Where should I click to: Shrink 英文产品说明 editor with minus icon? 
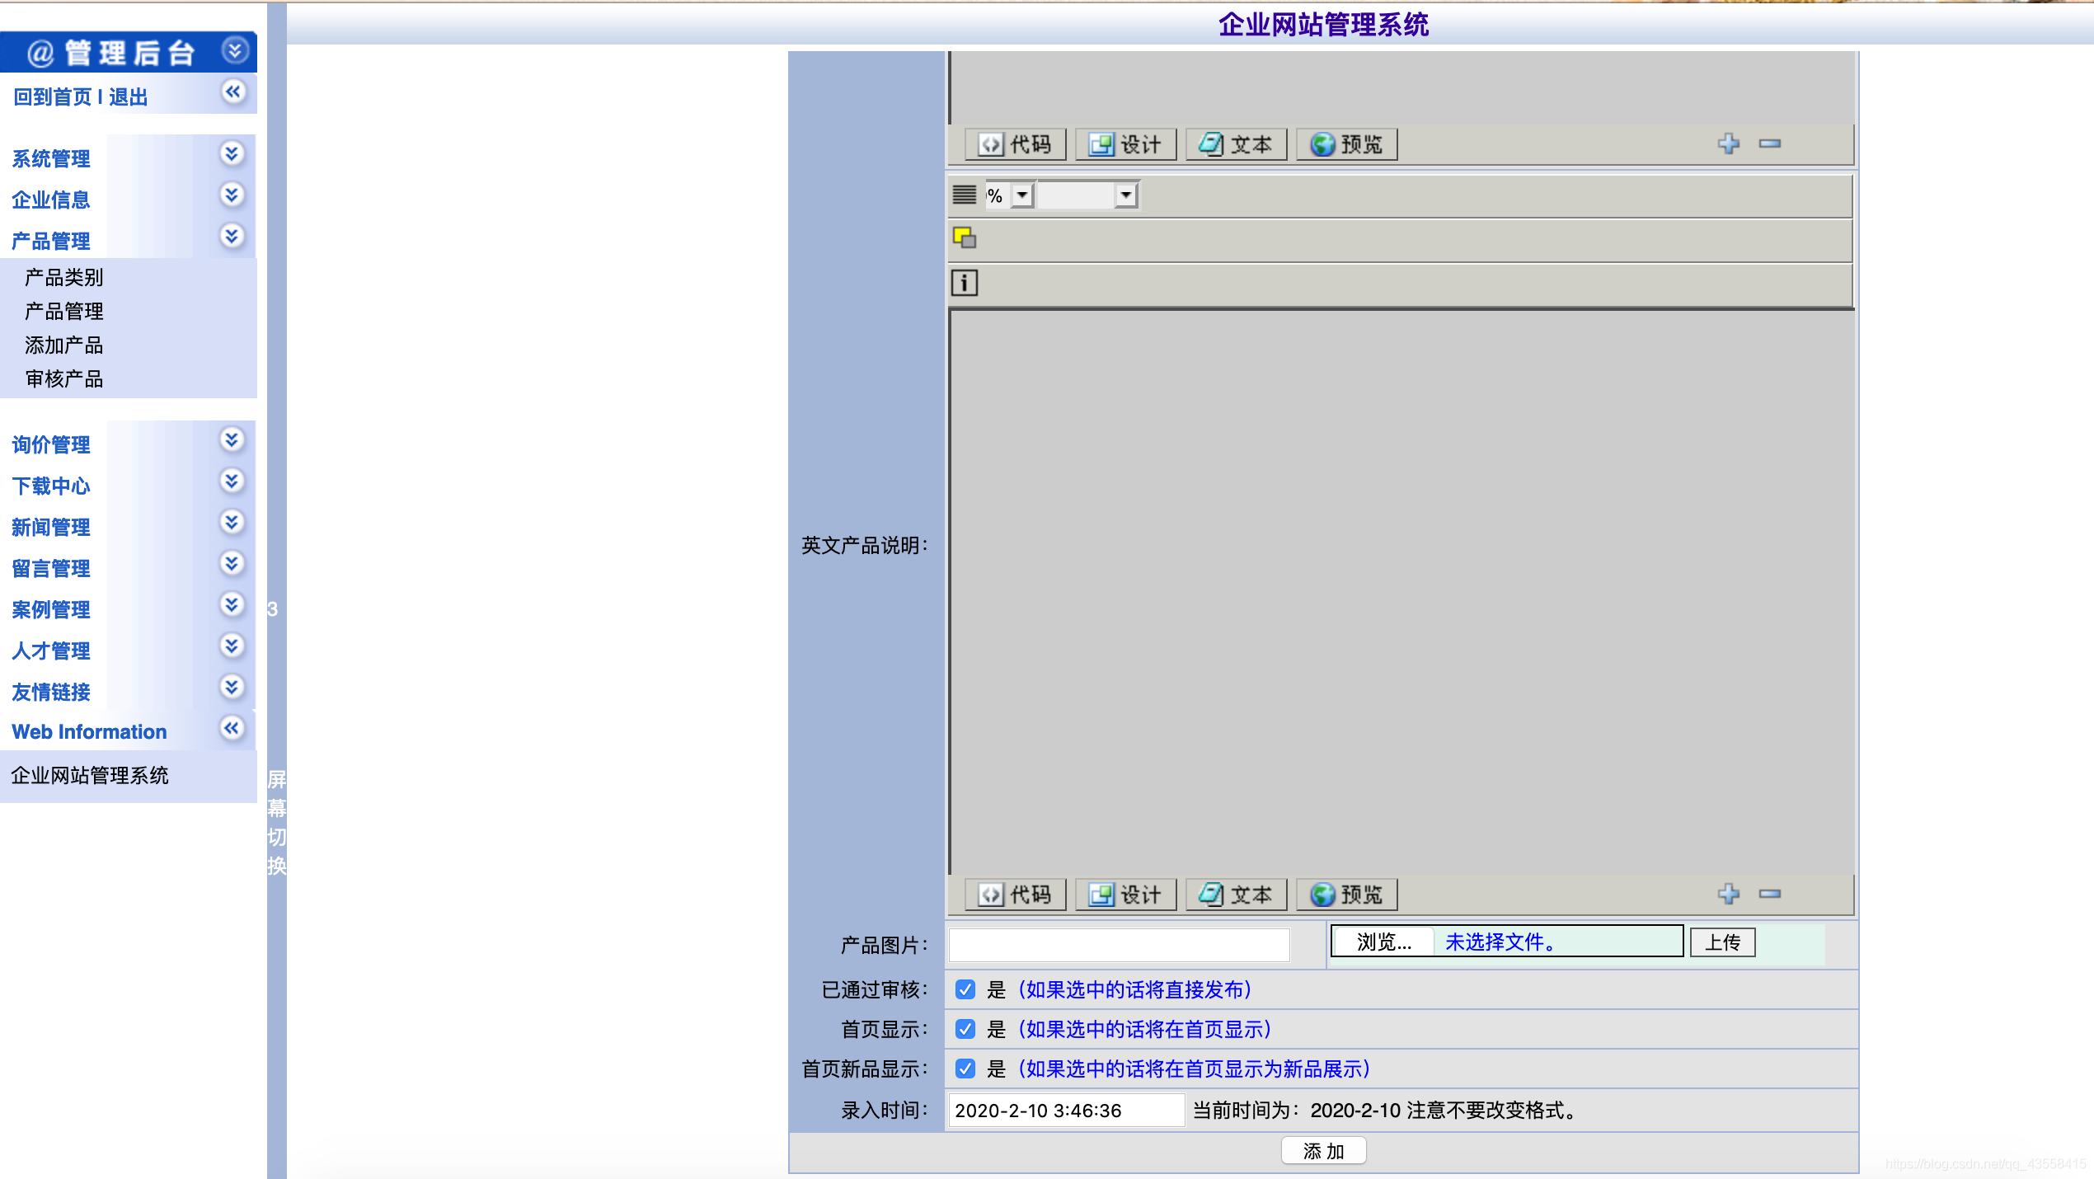tap(1770, 894)
